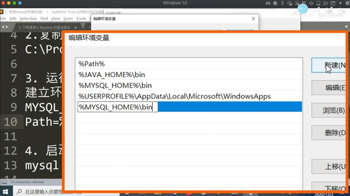
Task: Open the Selection menu
Action: tap(28, 18)
